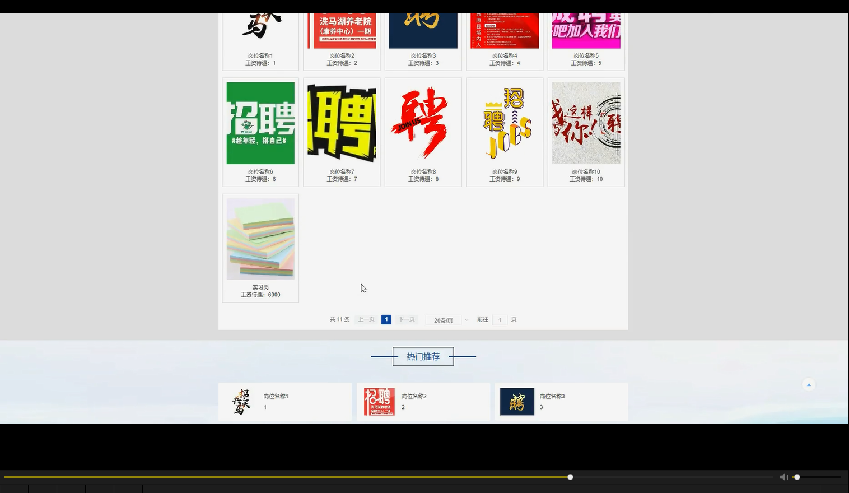The height and width of the screenshot is (493, 849).
Task: Open the 招聘 JOBS poster for 岗位名称9
Action: coord(505,123)
